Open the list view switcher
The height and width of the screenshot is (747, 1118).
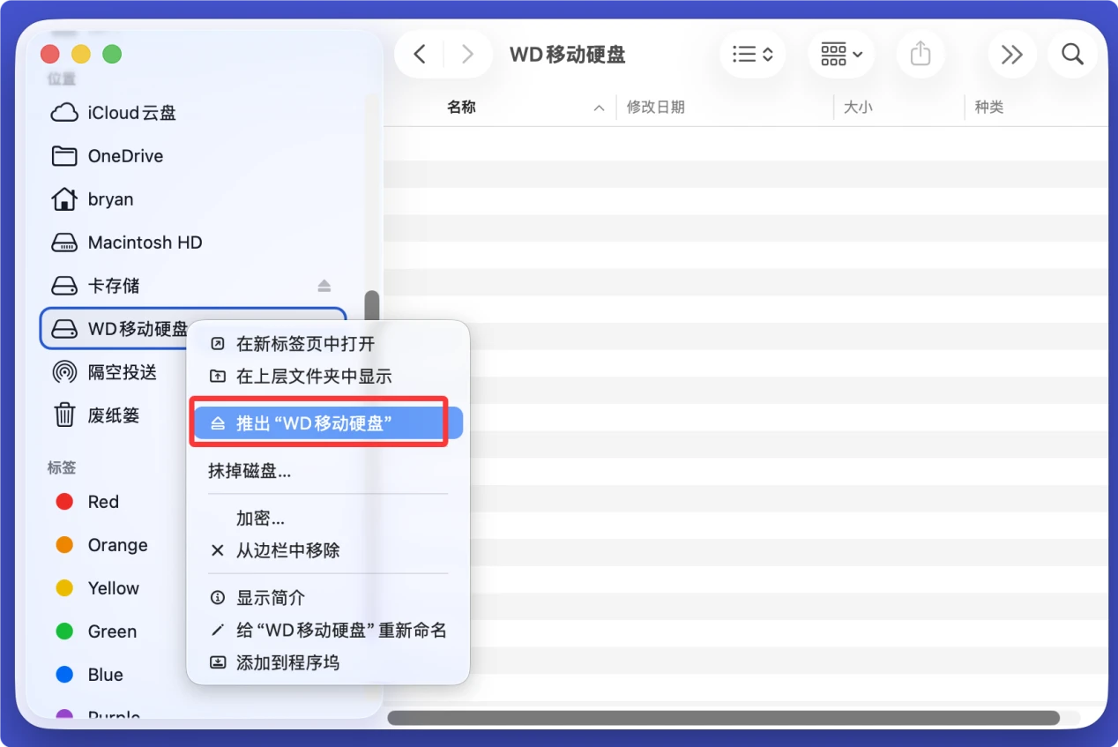pos(752,55)
